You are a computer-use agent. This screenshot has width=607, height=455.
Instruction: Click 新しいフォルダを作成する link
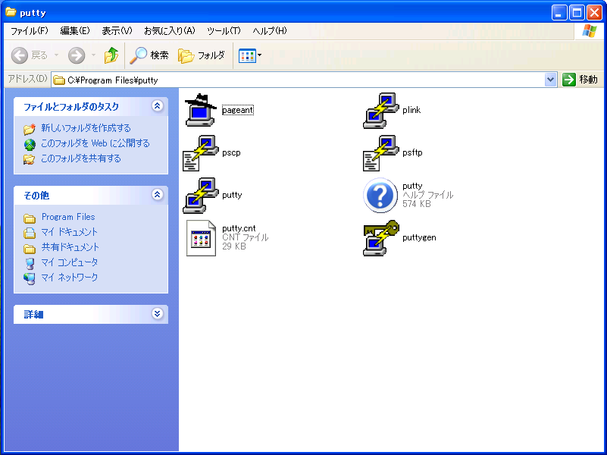[x=86, y=128]
